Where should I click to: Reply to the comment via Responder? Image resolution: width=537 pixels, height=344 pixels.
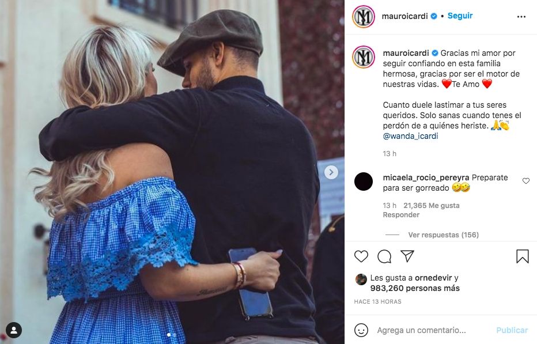pos(401,215)
